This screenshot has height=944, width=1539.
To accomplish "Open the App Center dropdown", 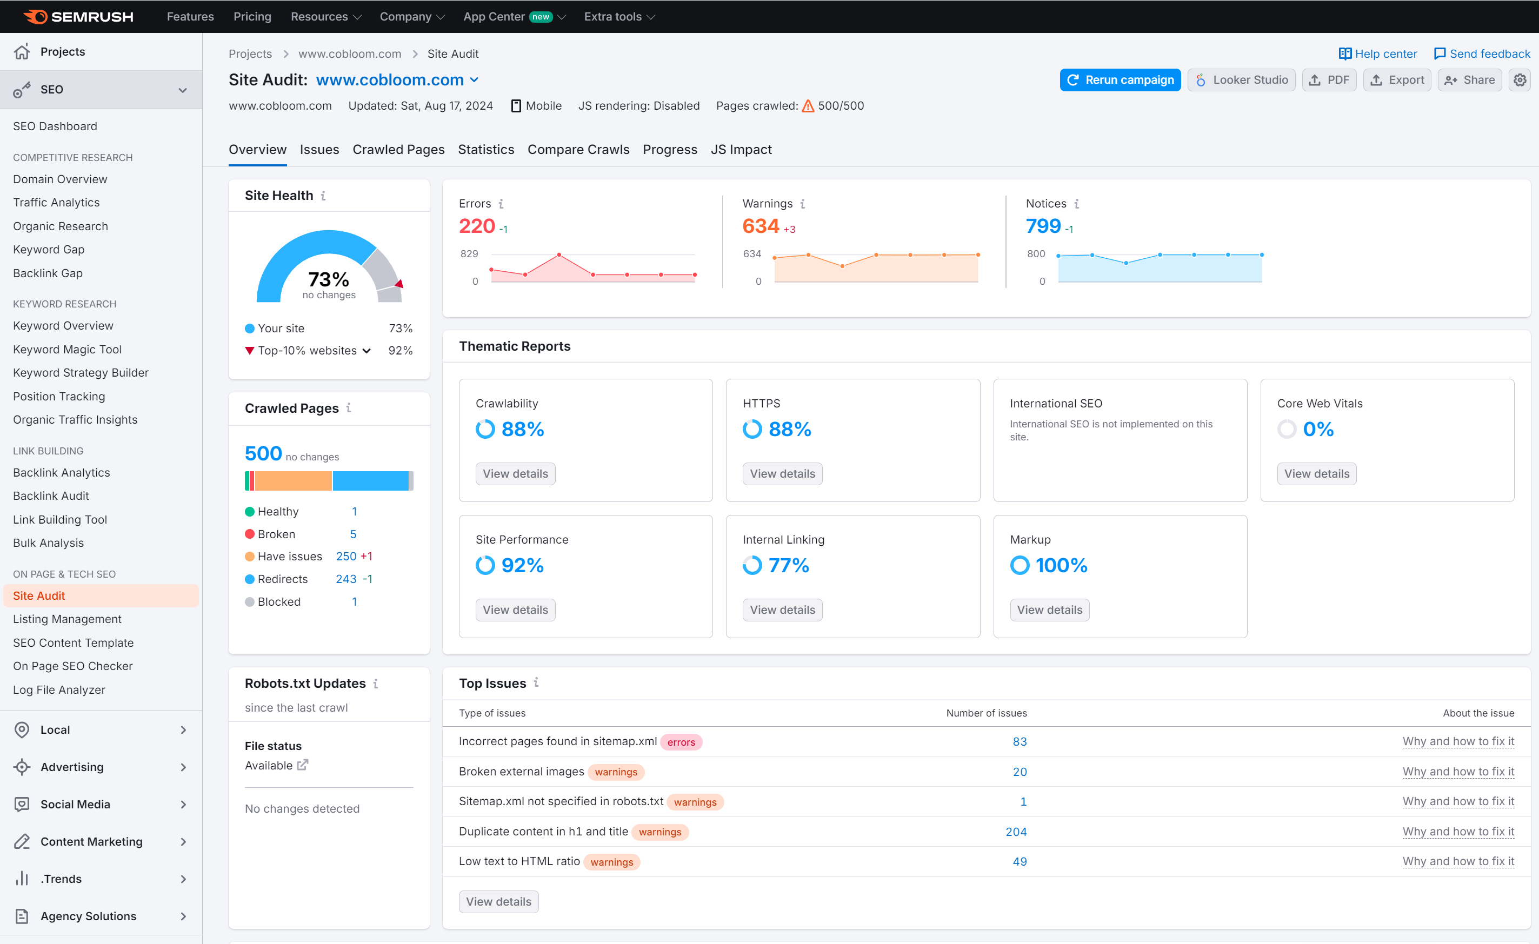I will 514,16.
